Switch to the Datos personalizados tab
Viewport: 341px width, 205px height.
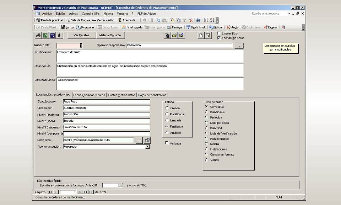[x=152, y=95]
